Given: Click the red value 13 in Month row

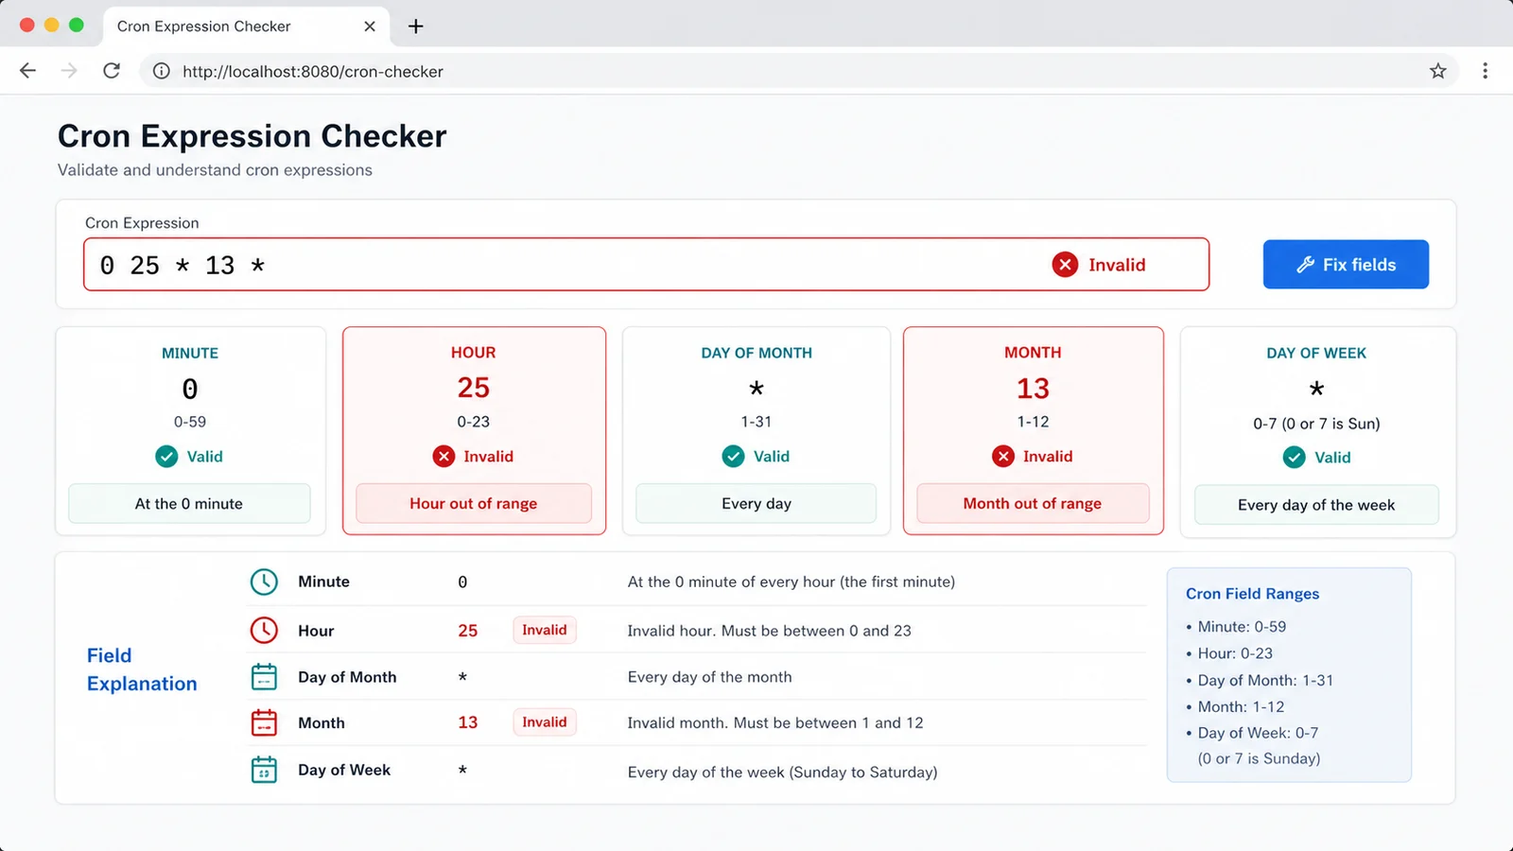Looking at the screenshot, I should pyautogui.click(x=468, y=722).
